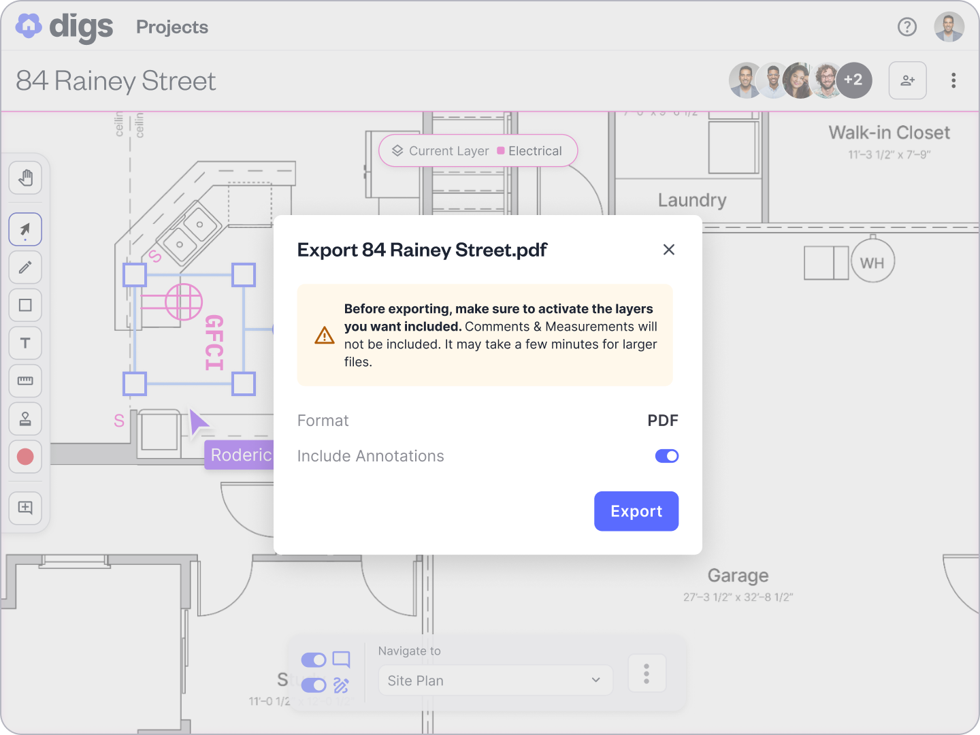This screenshot has width=980, height=735.
Task: Click the Format label
Action: 323,421
